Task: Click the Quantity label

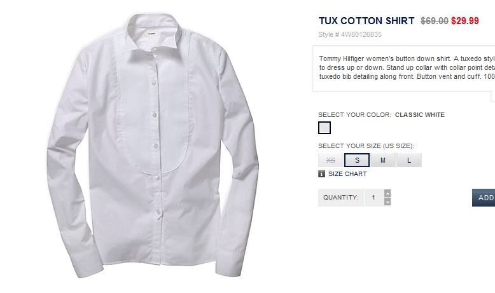Action: pyautogui.click(x=341, y=198)
